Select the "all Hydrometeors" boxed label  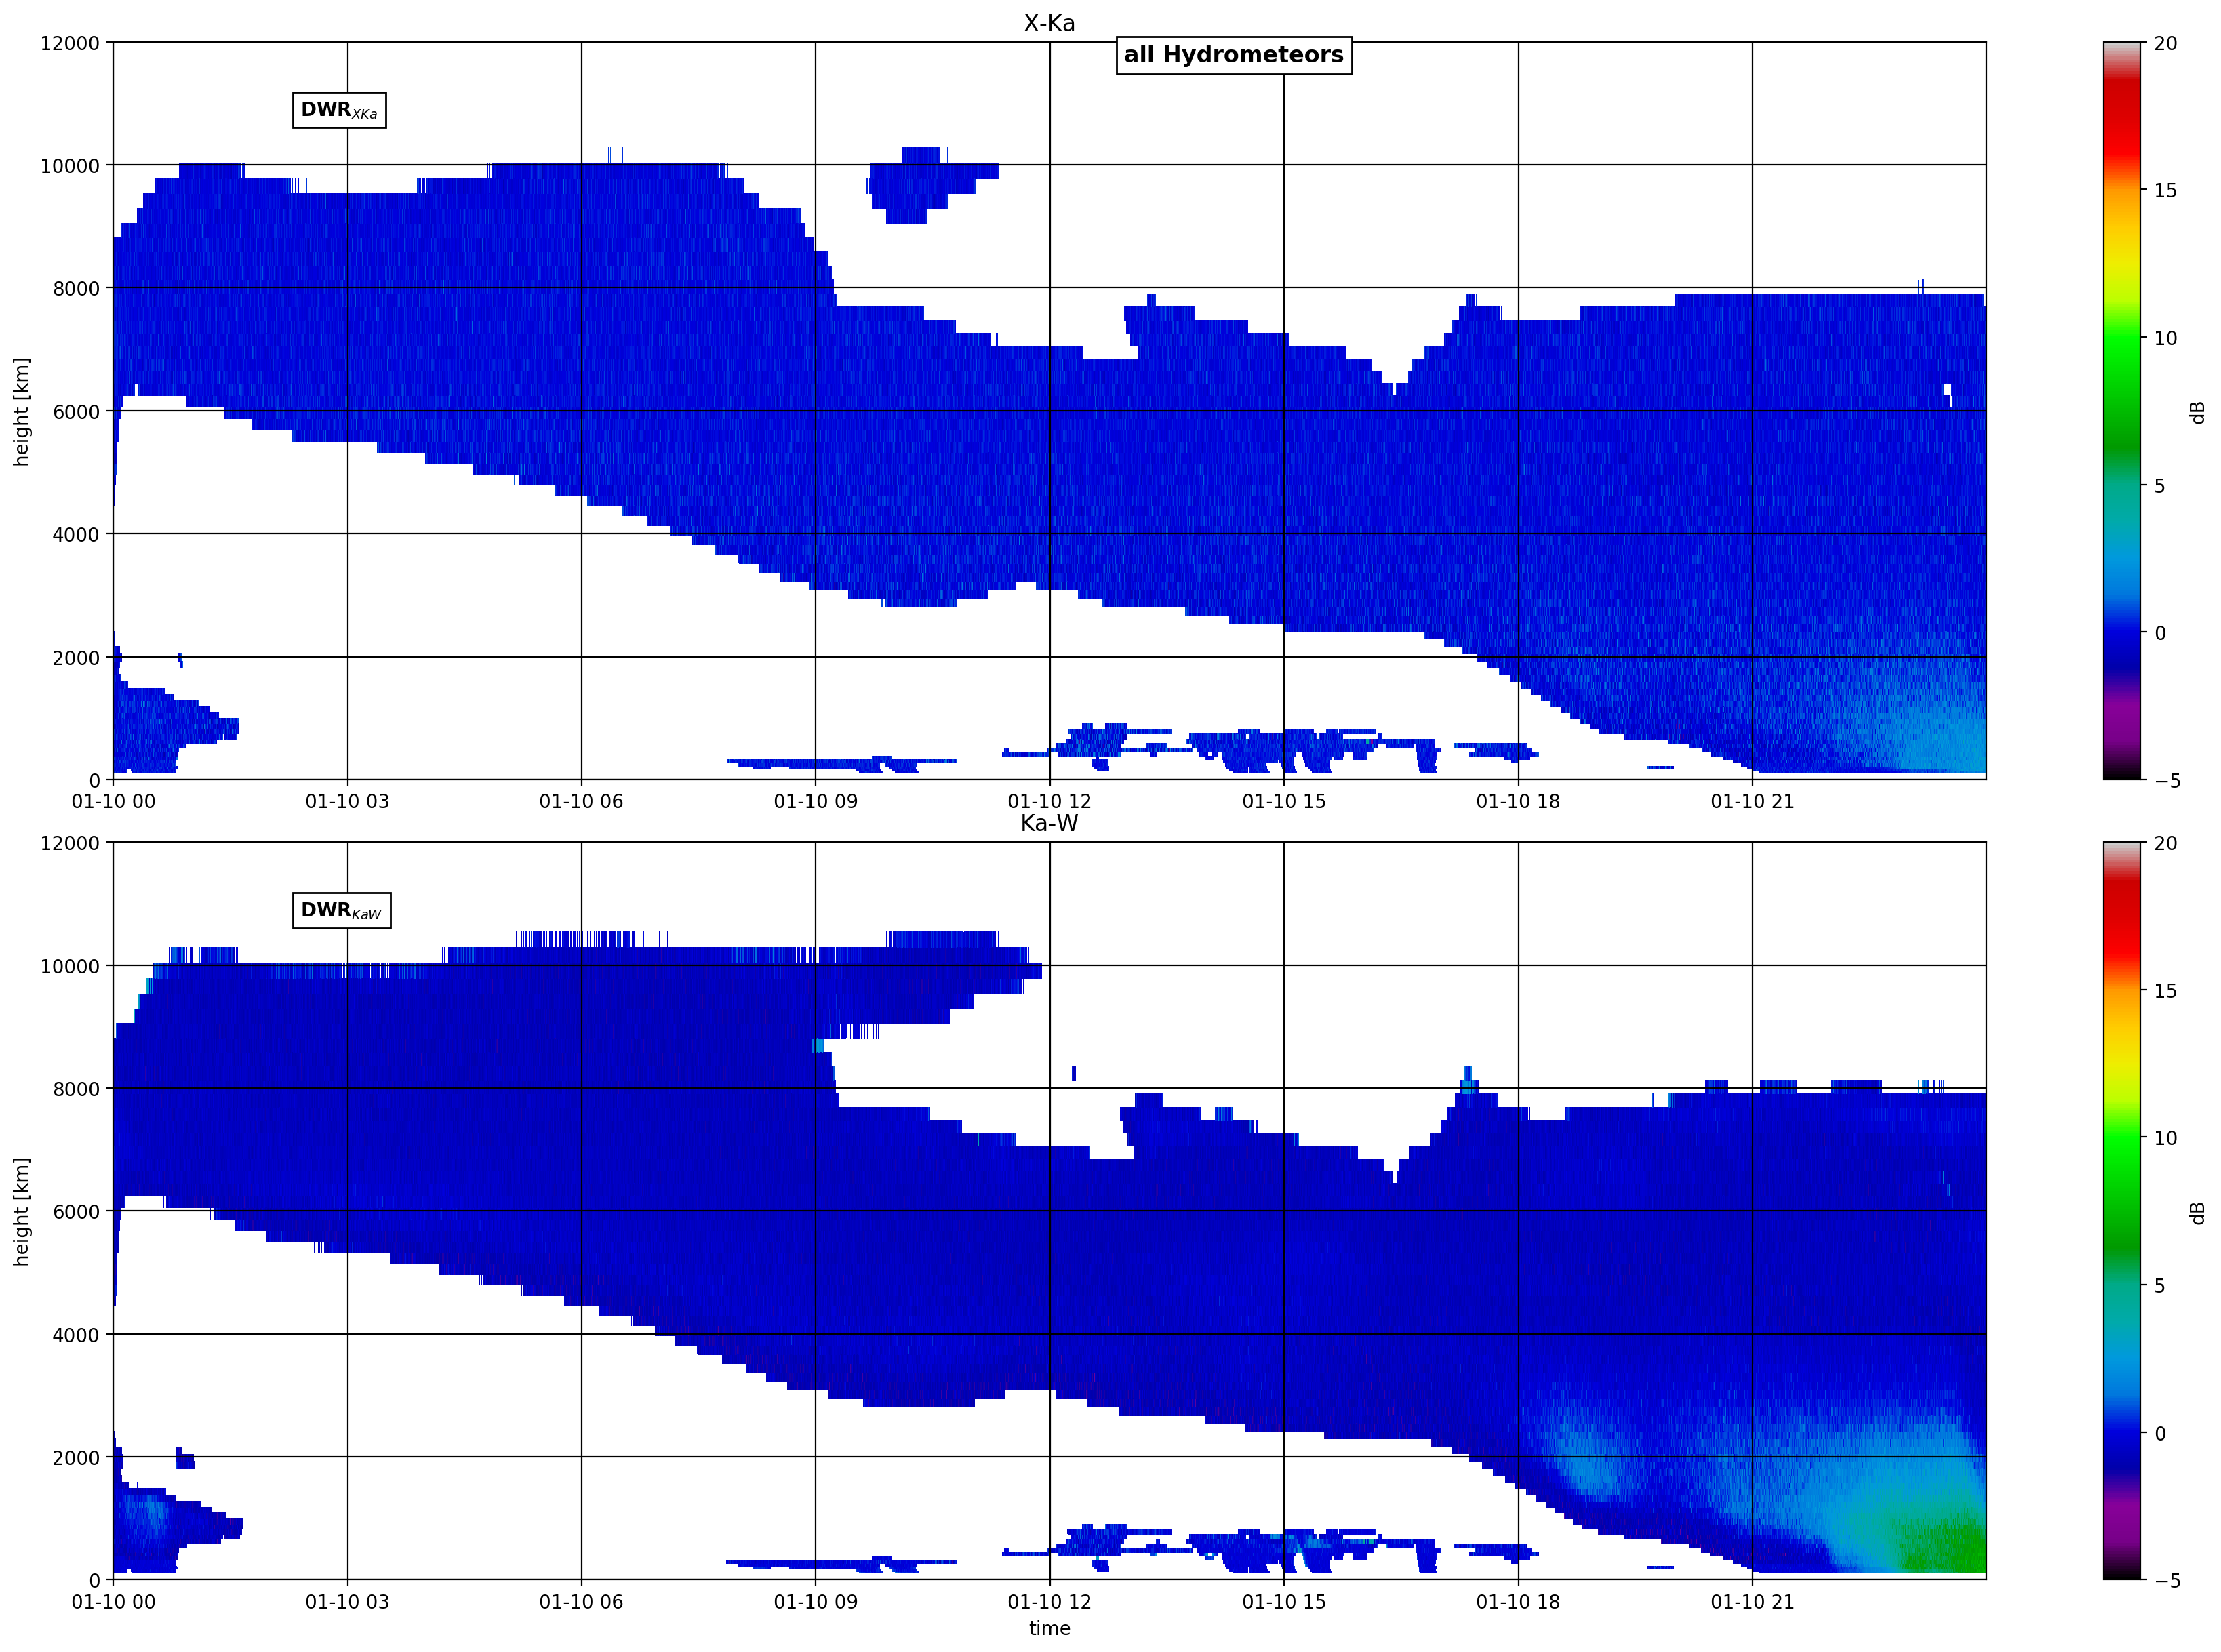(1234, 55)
